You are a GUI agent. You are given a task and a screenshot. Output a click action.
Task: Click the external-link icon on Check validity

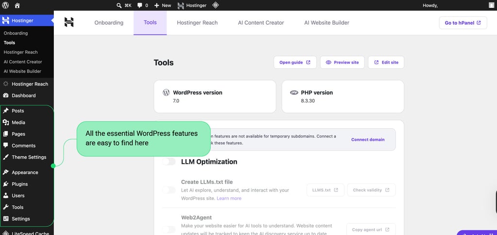tap(387, 190)
